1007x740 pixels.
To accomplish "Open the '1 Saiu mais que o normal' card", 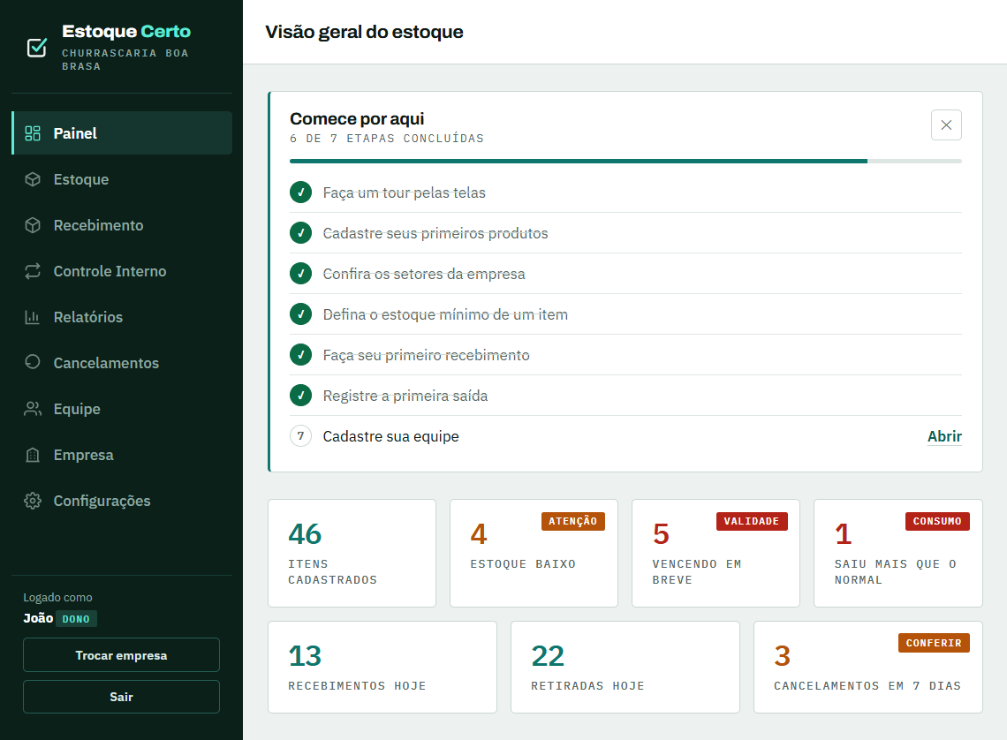I will click(897, 554).
